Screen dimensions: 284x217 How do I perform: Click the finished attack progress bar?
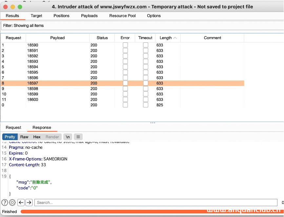152,211
